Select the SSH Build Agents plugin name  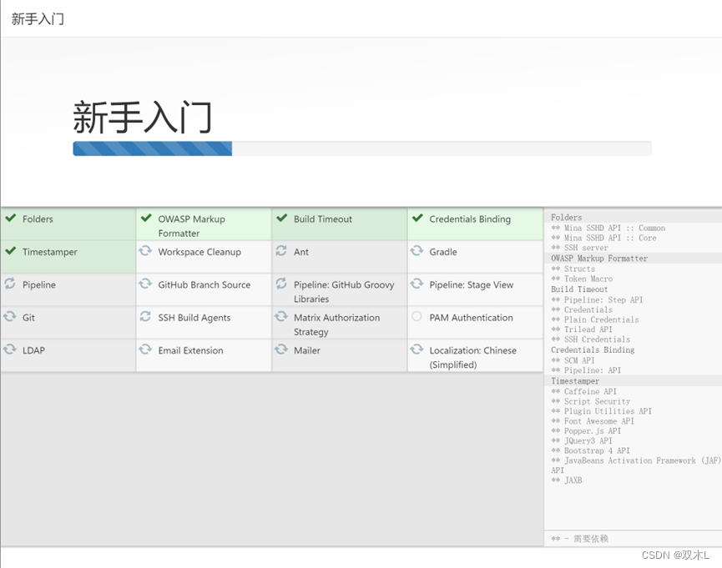pos(194,318)
